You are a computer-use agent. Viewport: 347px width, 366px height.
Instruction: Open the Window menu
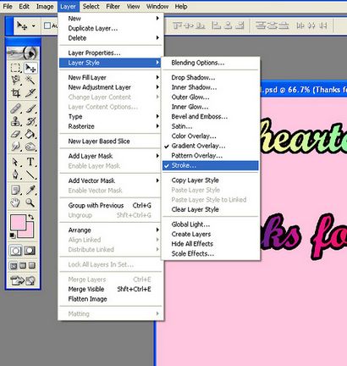[x=157, y=6]
